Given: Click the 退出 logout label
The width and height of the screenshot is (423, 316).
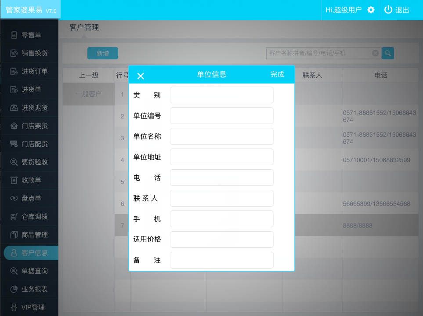Looking at the screenshot, I should click(402, 10).
